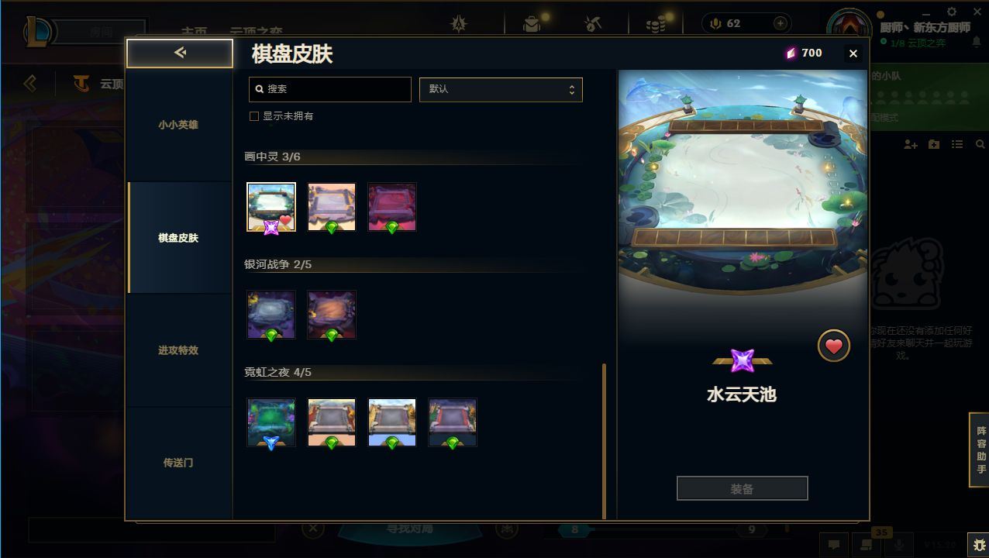The height and width of the screenshot is (558, 989).
Task: Open the 默认 sort dropdown
Action: pyautogui.click(x=501, y=89)
